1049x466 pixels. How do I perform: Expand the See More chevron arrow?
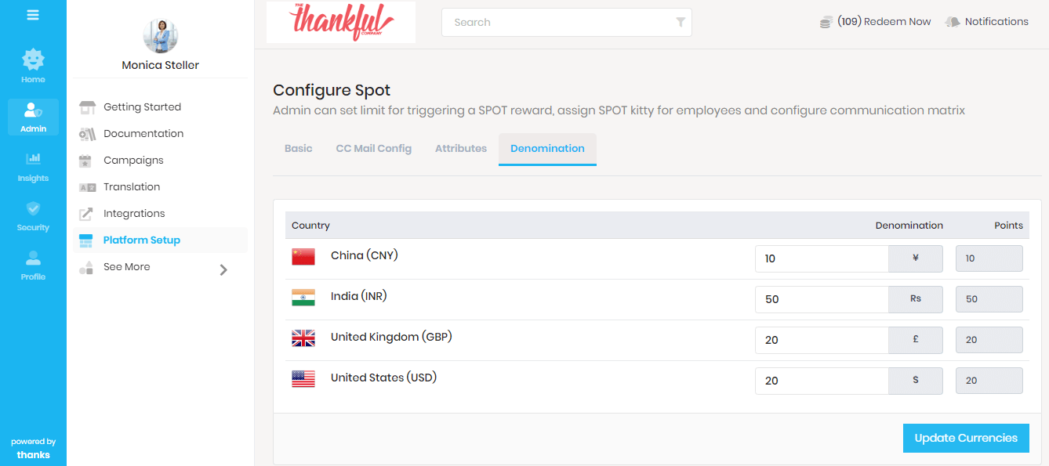[223, 269]
